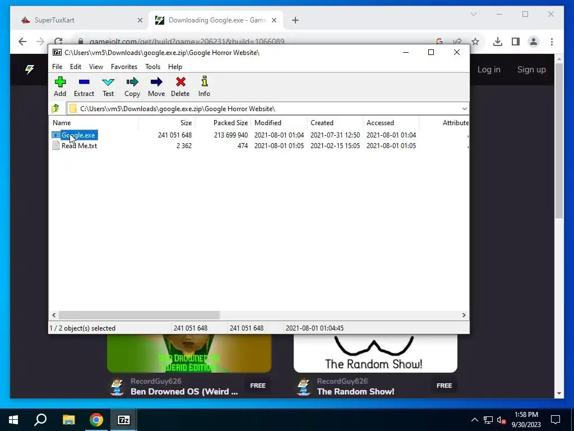Image resolution: width=574 pixels, height=431 pixels.
Task: Click the horizontal scrollbar right arrow
Action: pyautogui.click(x=464, y=315)
